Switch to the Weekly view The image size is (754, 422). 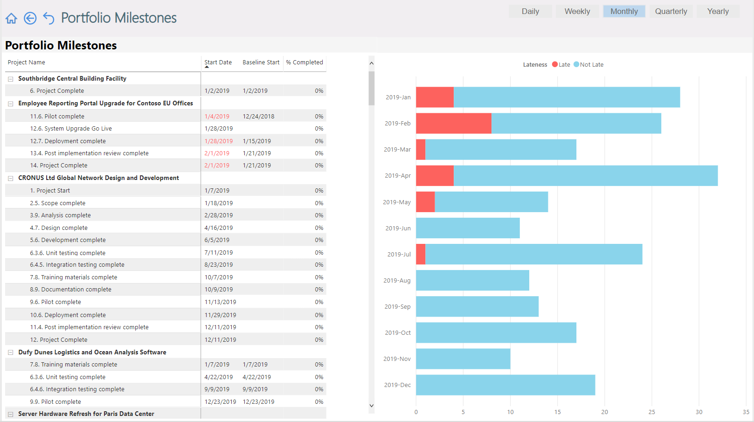(x=577, y=11)
